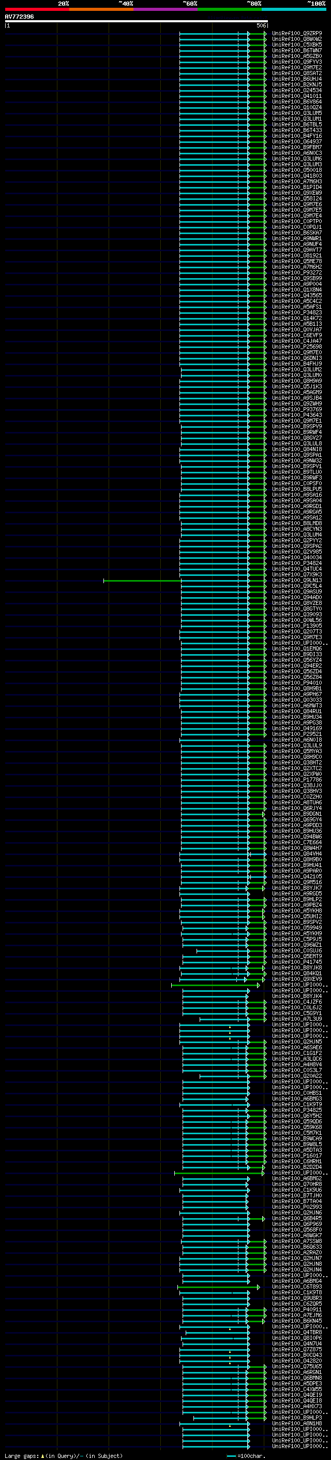331x1460 pixels.
Task: Click the cyan ~100% identity legend bar
Action: pyautogui.click(x=294, y=9)
